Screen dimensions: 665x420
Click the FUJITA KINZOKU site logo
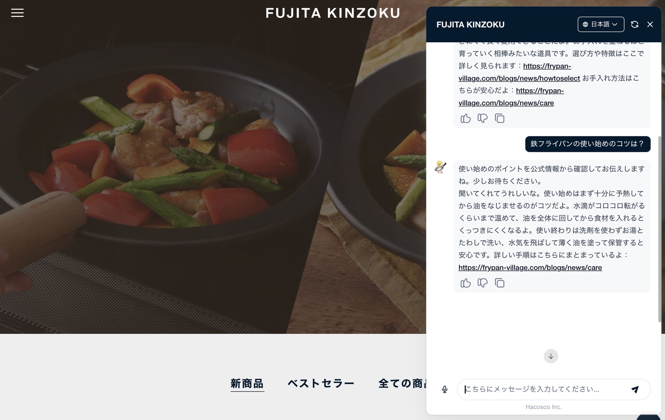tap(333, 13)
